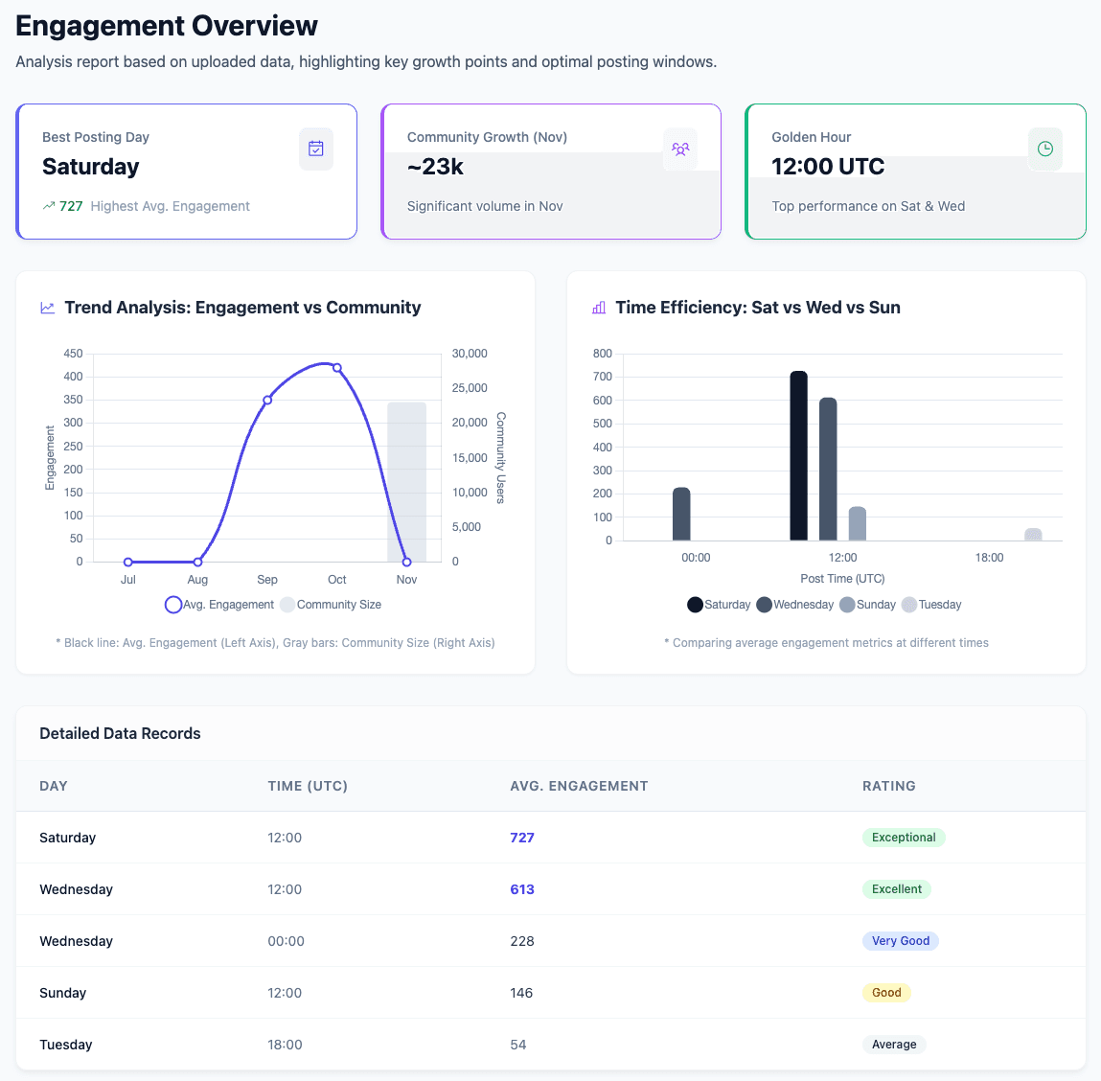Click the 613 engagement value for Wednesday

(522, 889)
